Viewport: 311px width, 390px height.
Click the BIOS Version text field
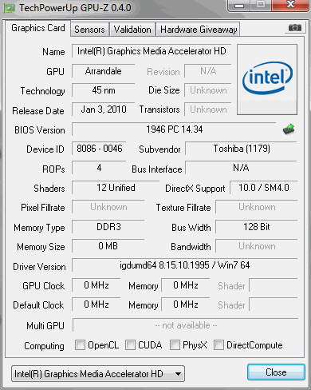(x=174, y=129)
